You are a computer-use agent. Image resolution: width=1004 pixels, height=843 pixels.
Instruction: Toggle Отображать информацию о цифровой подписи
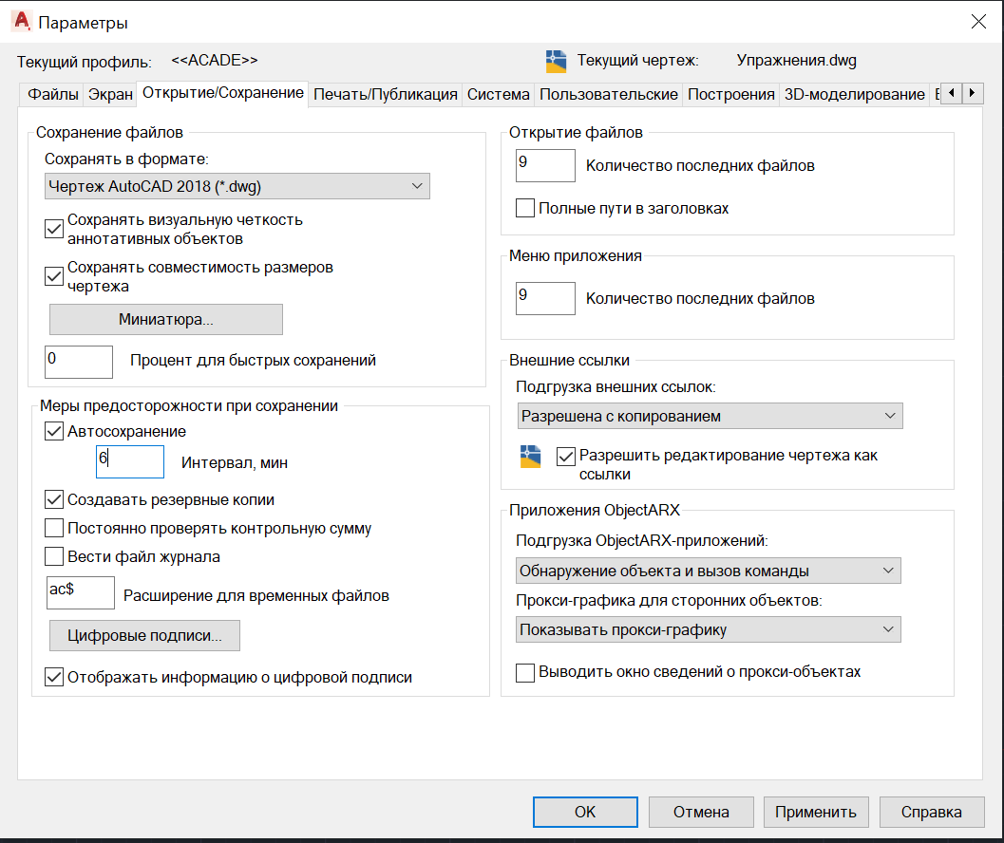[54, 677]
